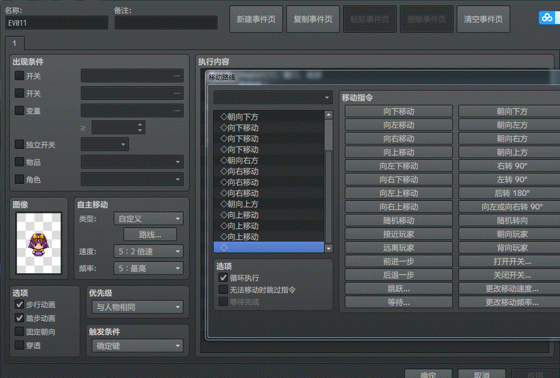Enable the 物品 condition checkbox

(x=19, y=162)
